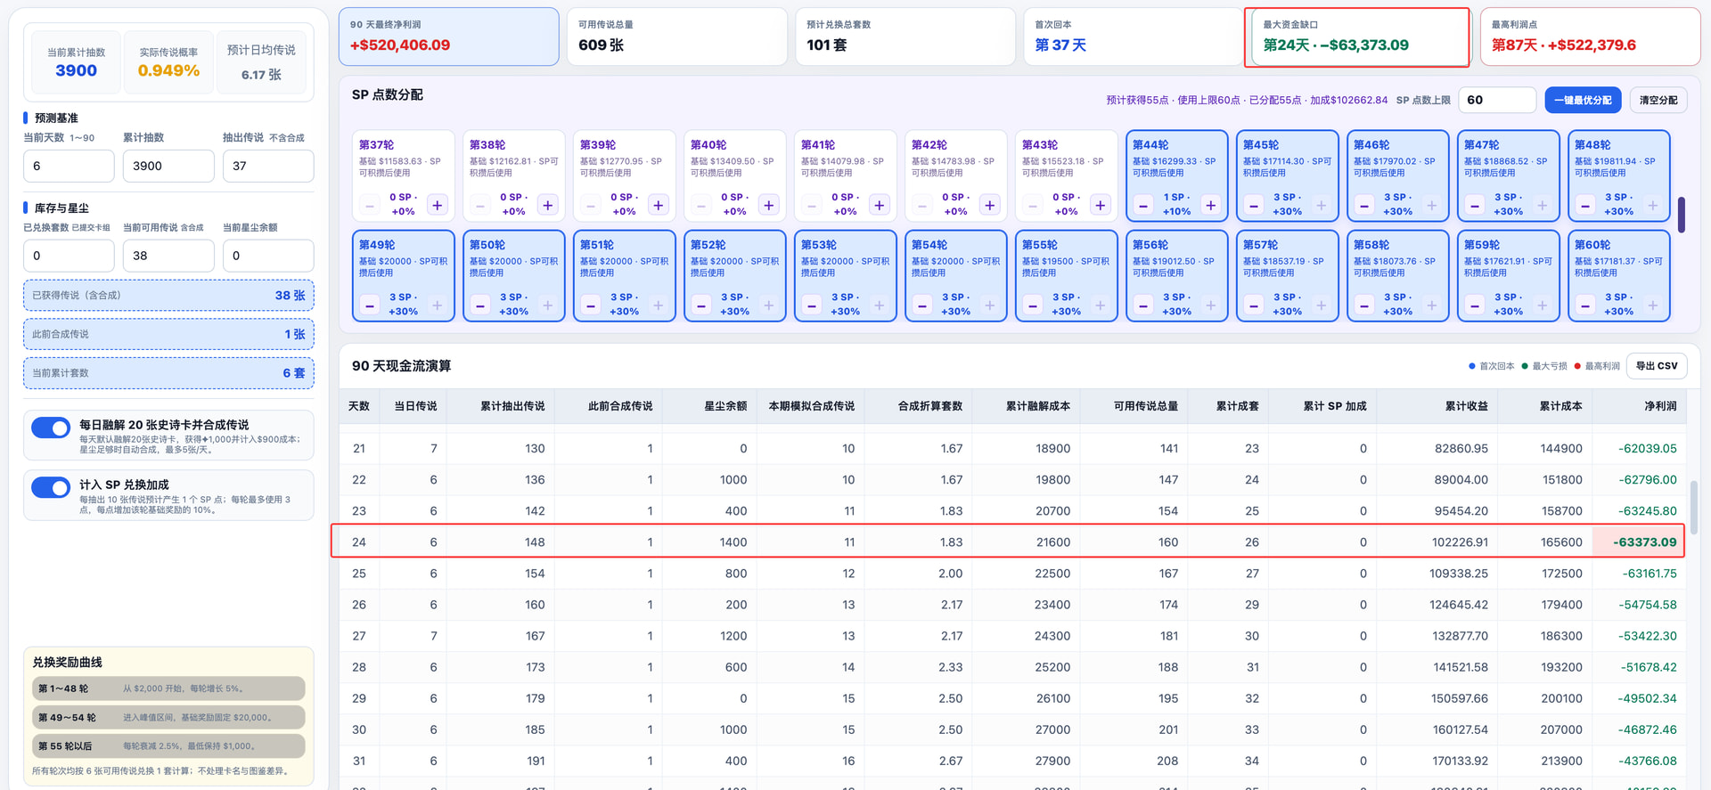1711x790 pixels.
Task: Edit the SP 点数上限 field
Action: tap(1497, 100)
